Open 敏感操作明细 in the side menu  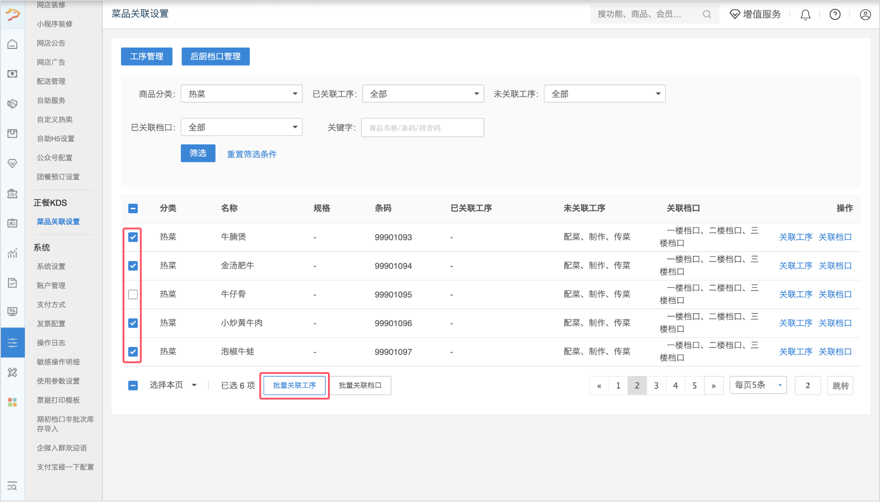pos(58,362)
